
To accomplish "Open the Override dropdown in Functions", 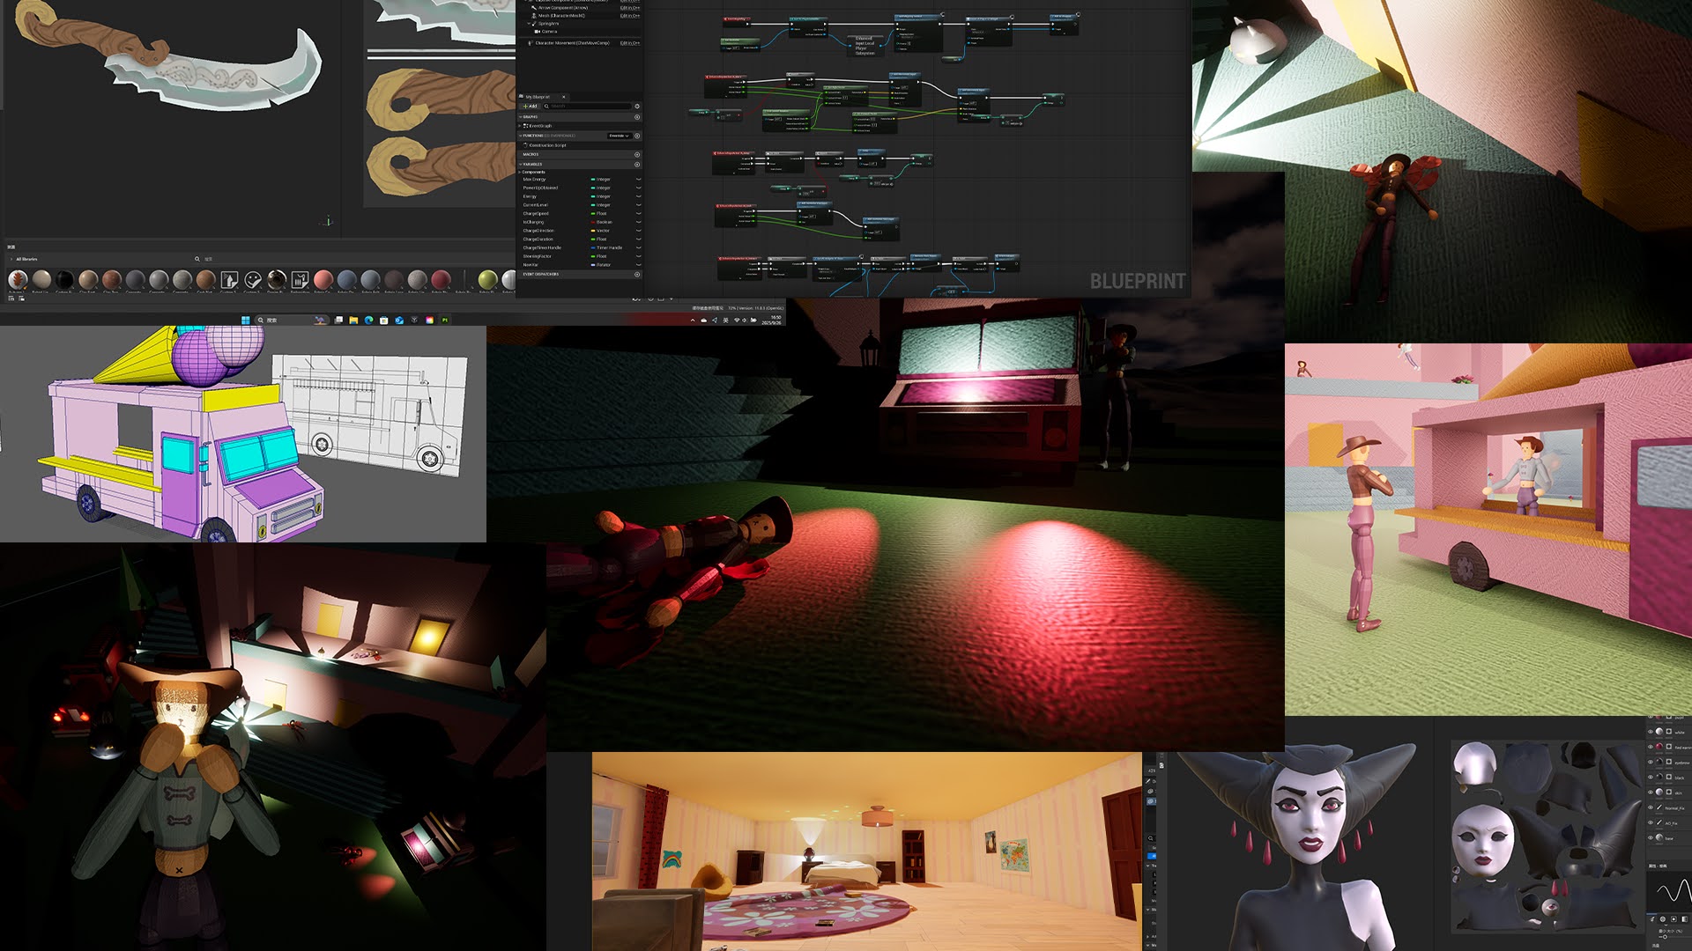I will (620, 136).
